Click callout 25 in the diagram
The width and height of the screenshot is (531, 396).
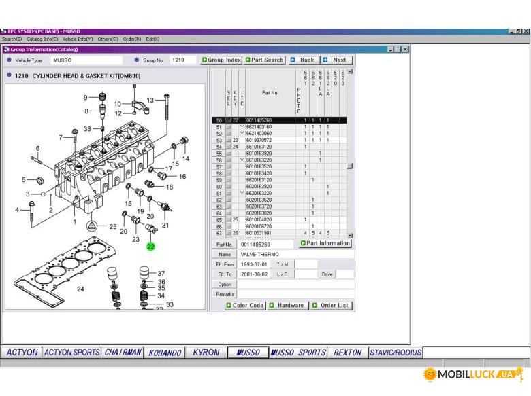[x=113, y=227]
